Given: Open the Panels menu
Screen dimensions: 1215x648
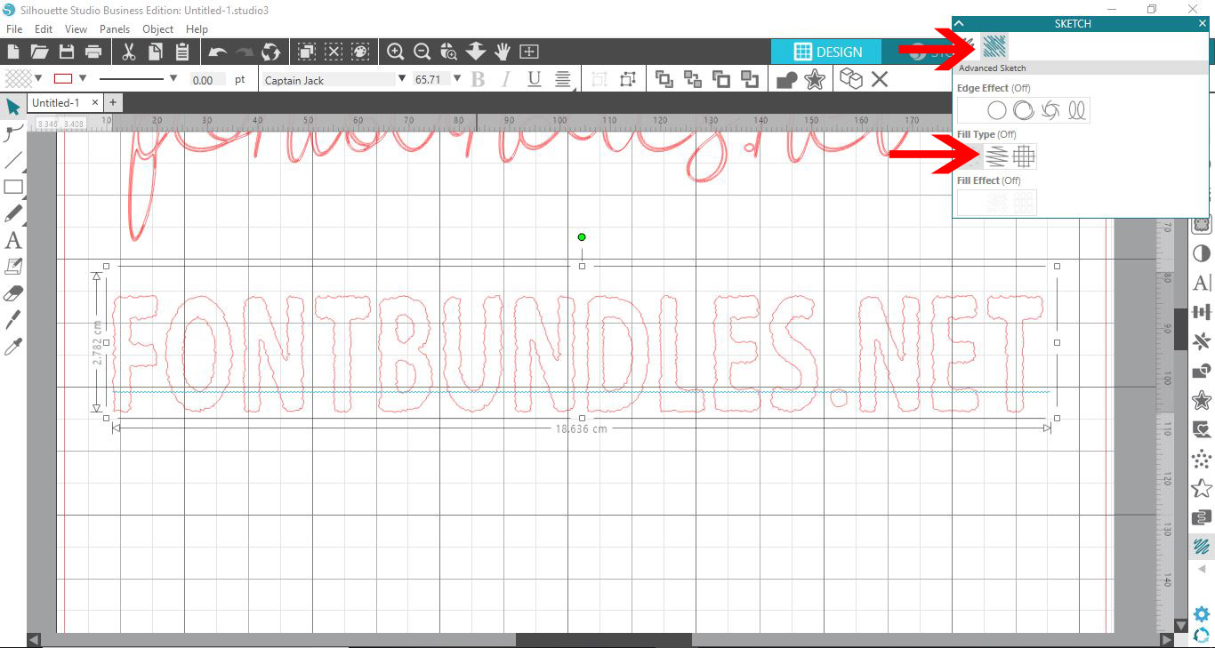Looking at the screenshot, I should (115, 29).
